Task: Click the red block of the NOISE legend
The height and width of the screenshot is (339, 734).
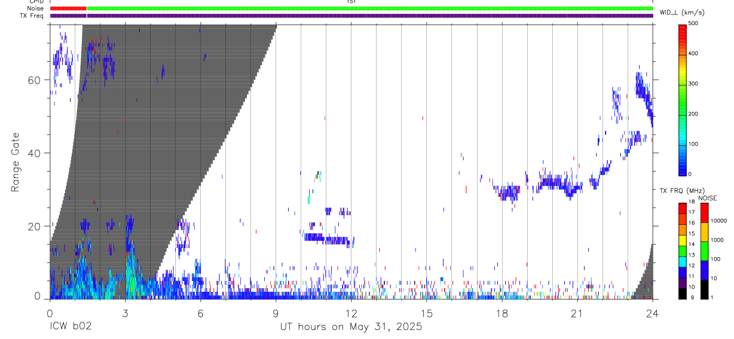Action: (704, 212)
